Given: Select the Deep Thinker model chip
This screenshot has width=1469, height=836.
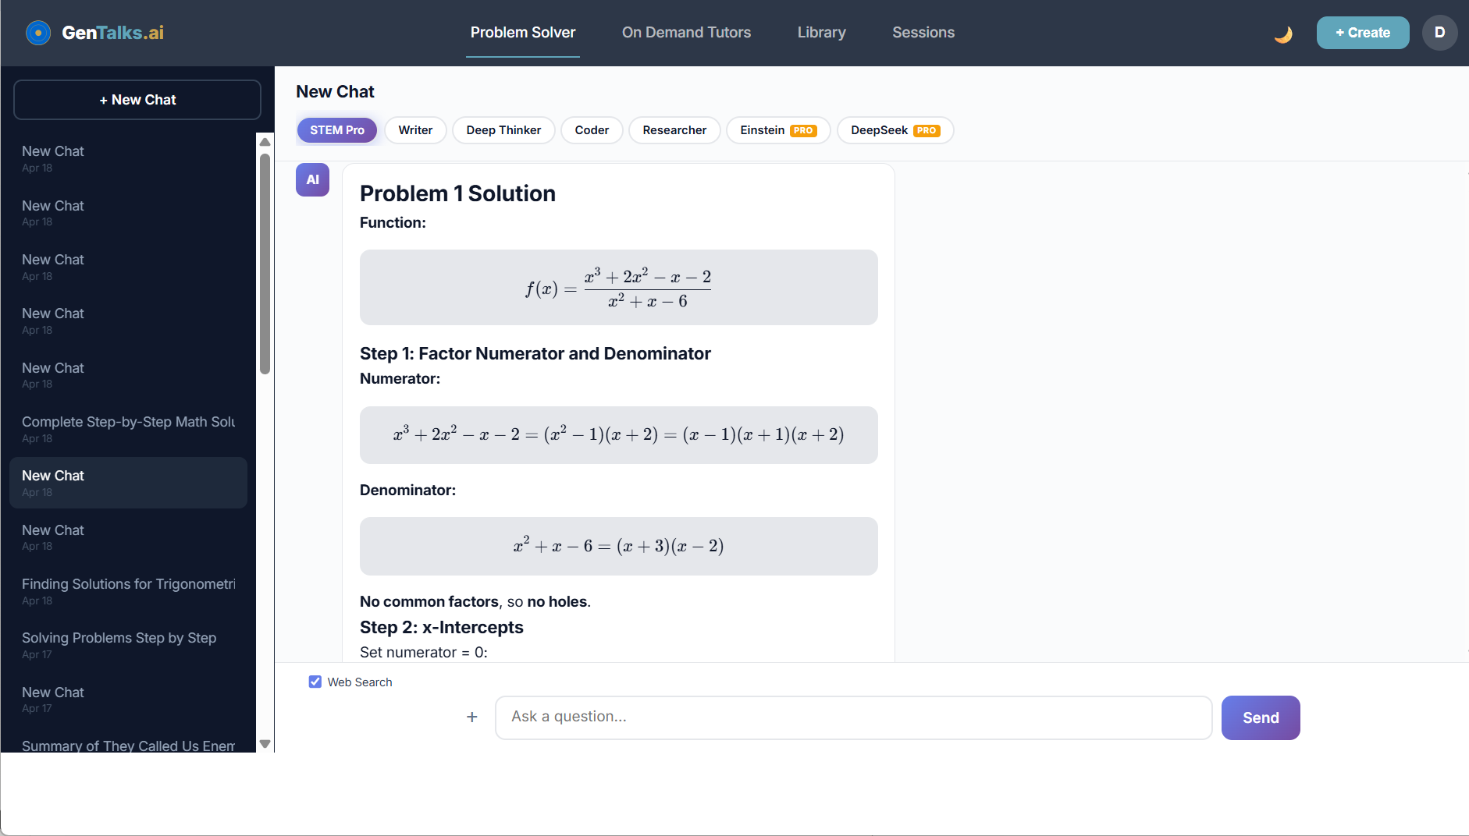Looking at the screenshot, I should coord(503,130).
